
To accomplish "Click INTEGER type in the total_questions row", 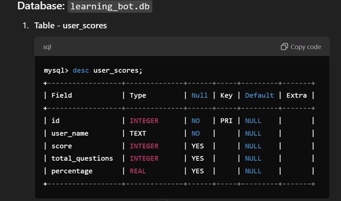I will click(x=144, y=158).
